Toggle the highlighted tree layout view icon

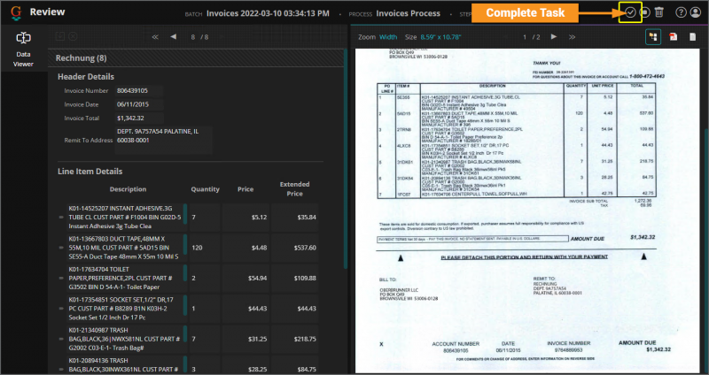(651, 37)
